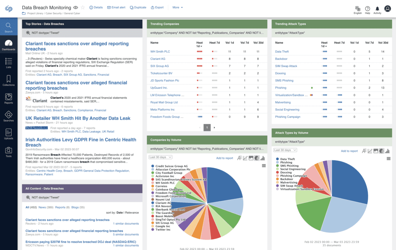Image resolution: width=396 pixels, height=250 pixels.
Task: Open Attack Types by Volume chart hamburger menu
Action: [x=388, y=159]
